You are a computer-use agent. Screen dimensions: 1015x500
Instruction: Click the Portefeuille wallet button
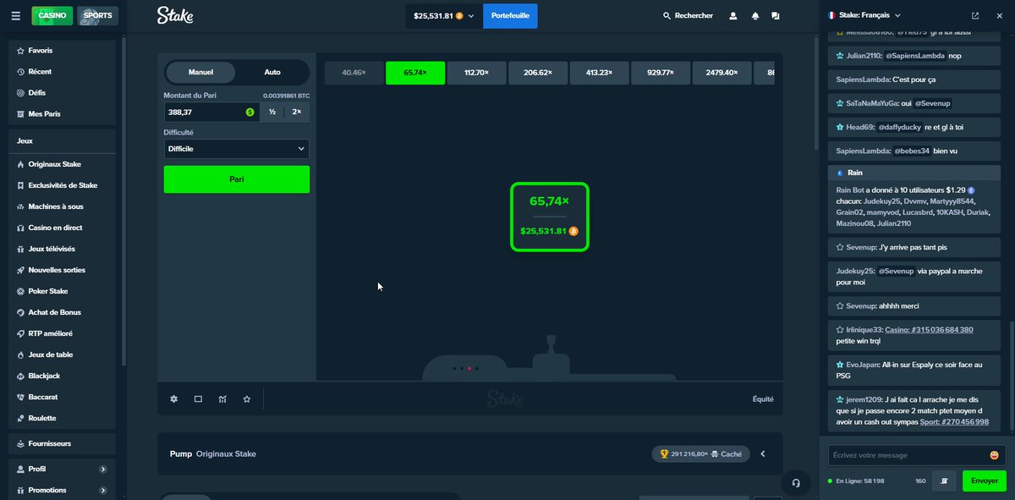tap(510, 16)
